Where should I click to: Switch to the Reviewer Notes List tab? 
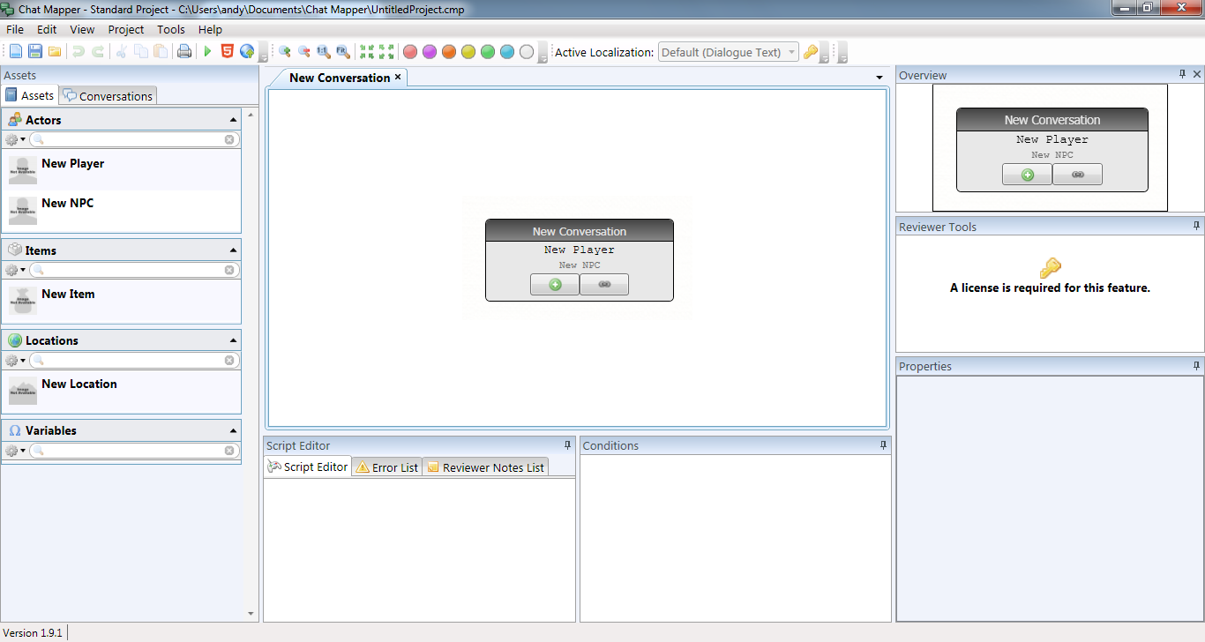(x=485, y=467)
